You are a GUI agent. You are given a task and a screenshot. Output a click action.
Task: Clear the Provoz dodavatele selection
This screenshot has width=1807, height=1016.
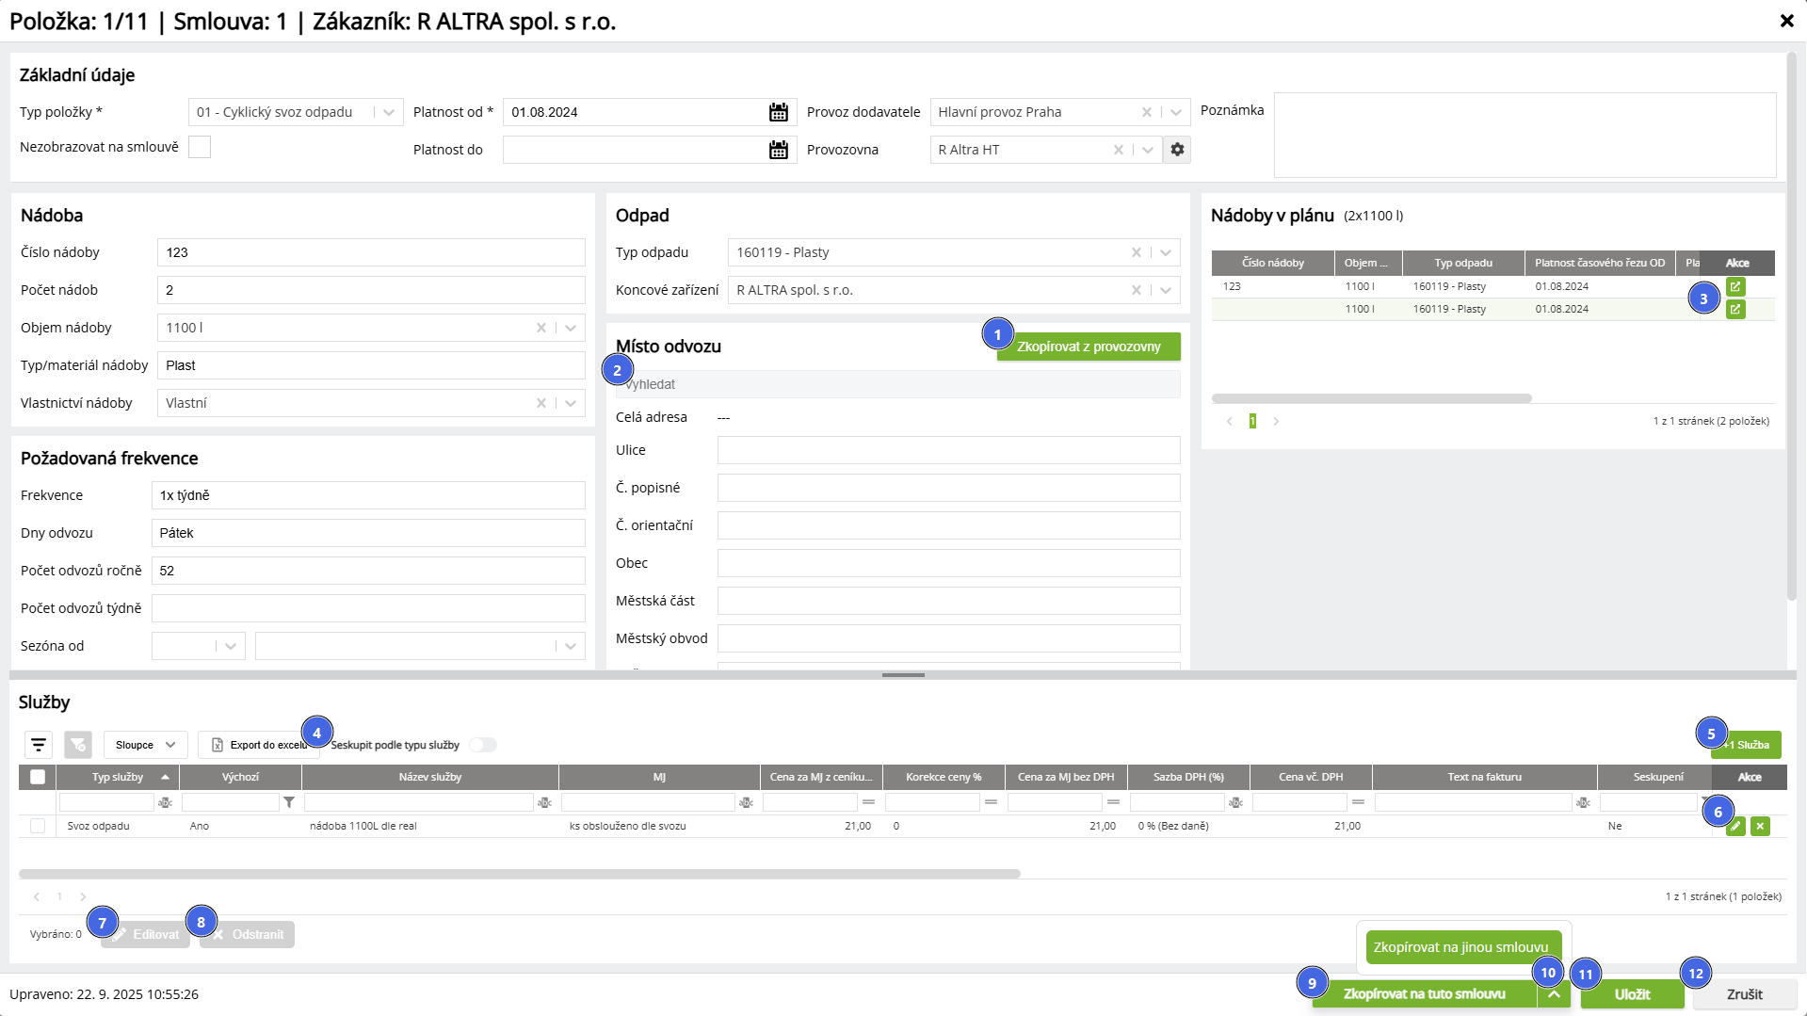coord(1146,112)
